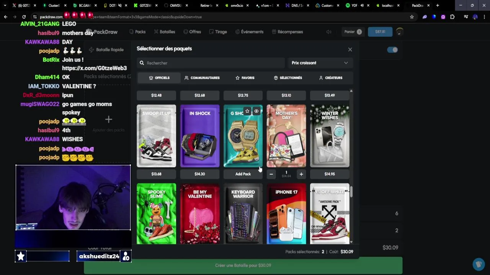Image resolution: width=490 pixels, height=275 pixels.
Task: Open the browser extensions puzzle icon
Action: tap(452, 17)
